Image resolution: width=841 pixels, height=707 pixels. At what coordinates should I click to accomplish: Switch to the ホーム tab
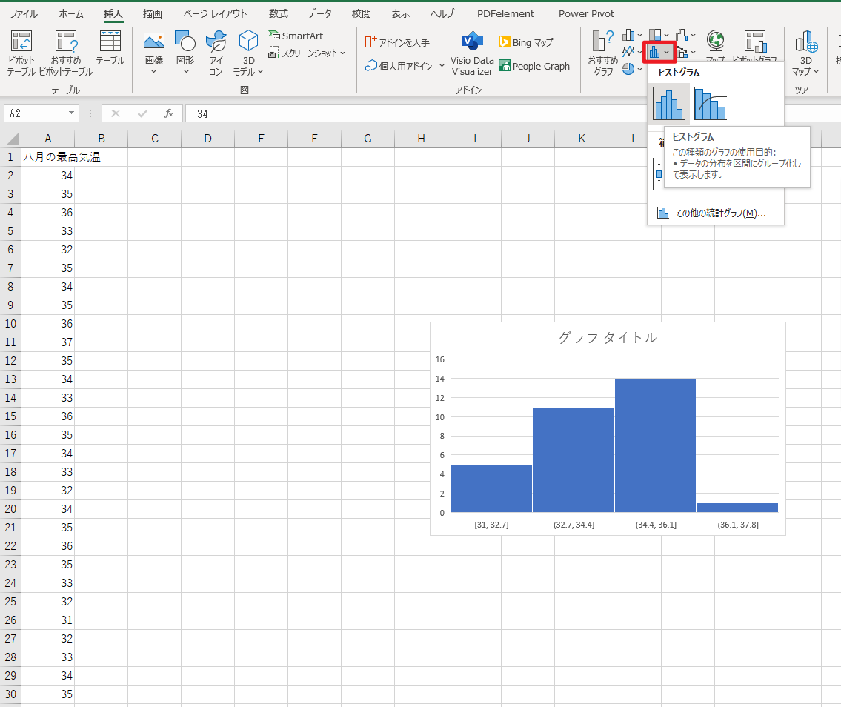coord(71,13)
